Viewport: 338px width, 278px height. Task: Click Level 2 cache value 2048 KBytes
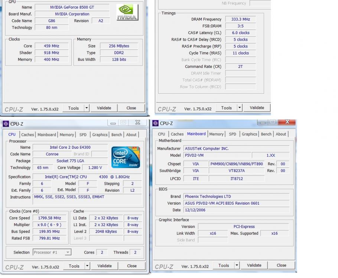106,231
